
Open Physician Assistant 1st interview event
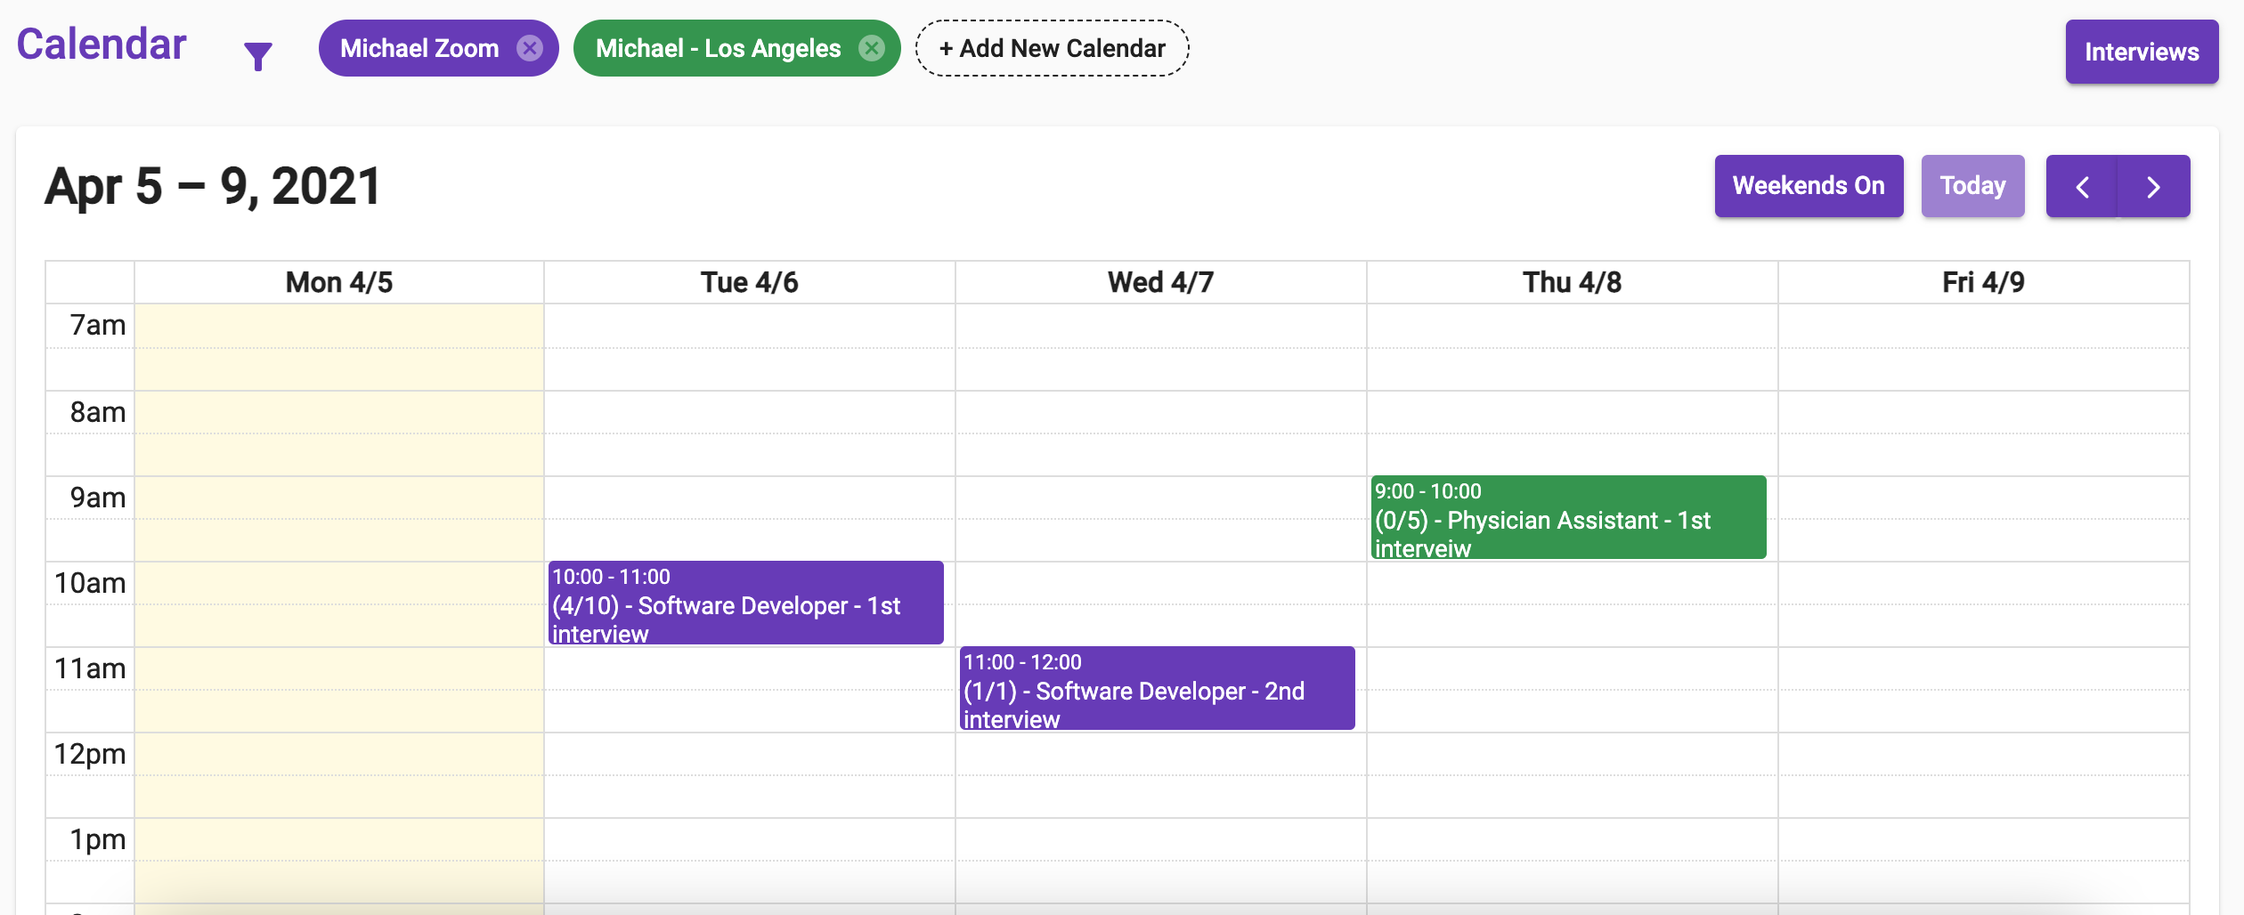(1568, 518)
